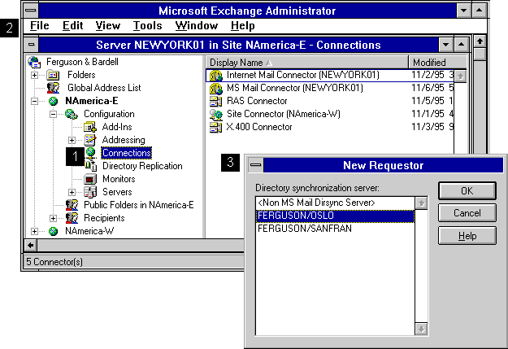Open the Tools menu
This screenshot has height=349, width=508.
pyautogui.click(x=147, y=25)
